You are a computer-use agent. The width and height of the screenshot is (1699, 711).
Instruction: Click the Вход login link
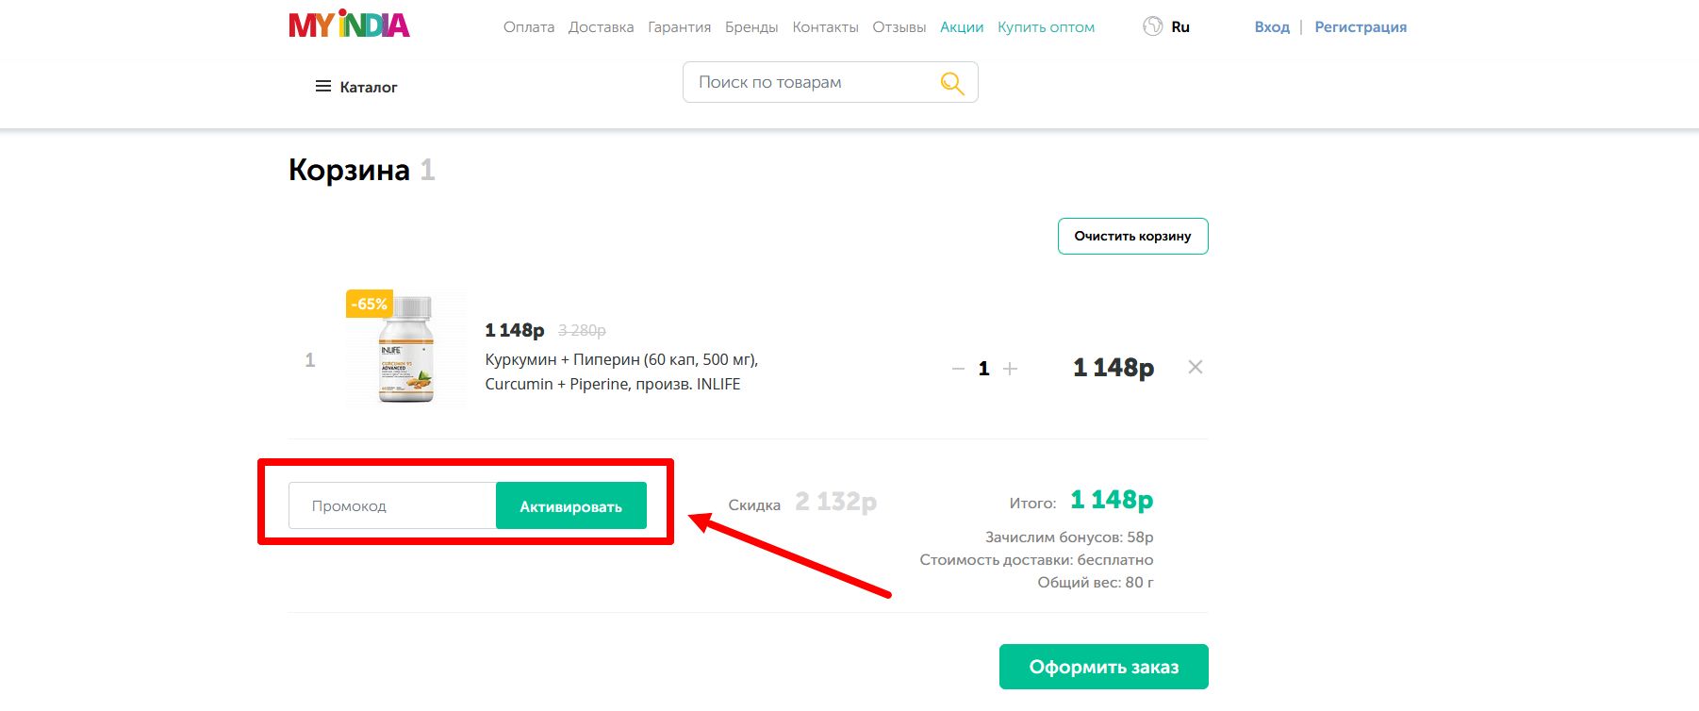[x=1272, y=27]
